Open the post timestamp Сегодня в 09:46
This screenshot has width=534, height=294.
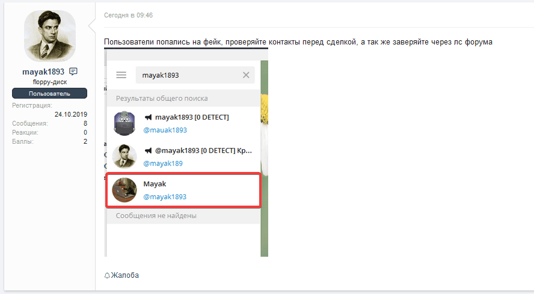[129, 15]
